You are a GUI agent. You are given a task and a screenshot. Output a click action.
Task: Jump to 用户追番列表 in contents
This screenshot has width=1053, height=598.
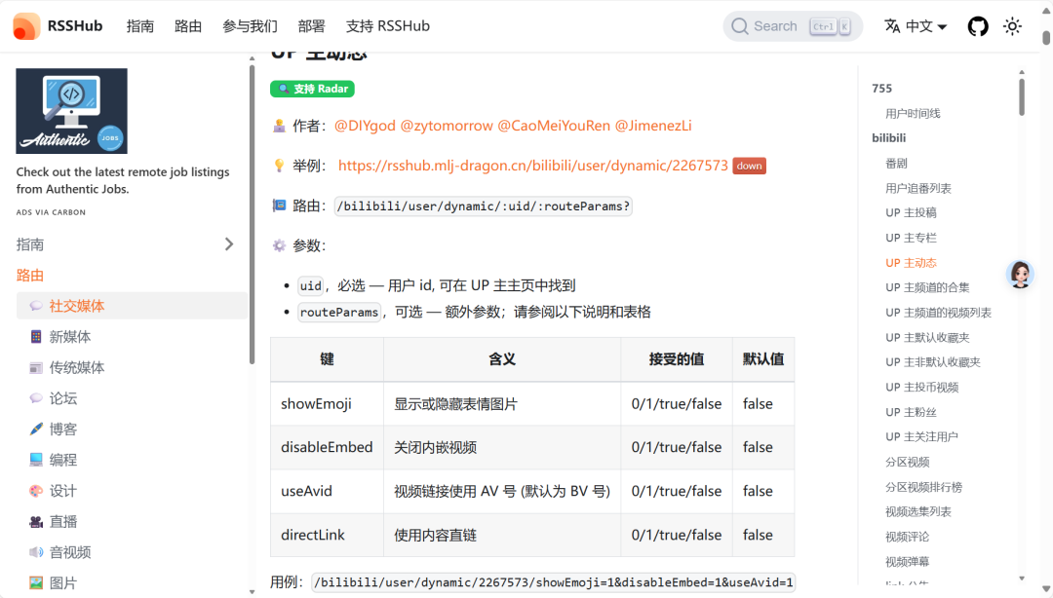918,188
